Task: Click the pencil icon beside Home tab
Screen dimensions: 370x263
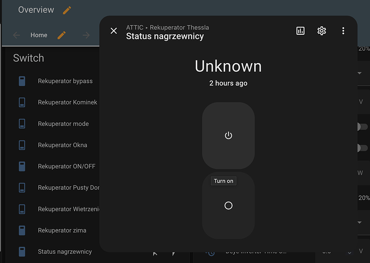Action: tap(62, 35)
